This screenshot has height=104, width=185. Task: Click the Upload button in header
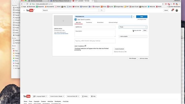[166, 10]
